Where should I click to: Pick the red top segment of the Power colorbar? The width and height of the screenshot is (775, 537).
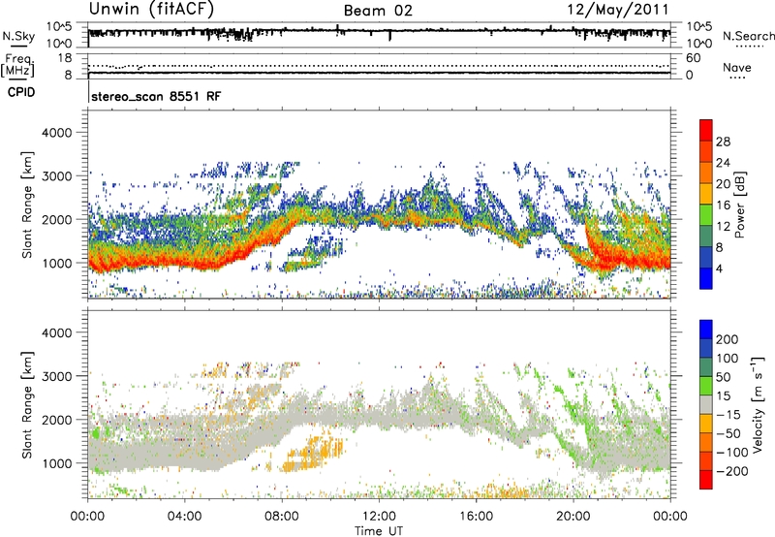pyautogui.click(x=706, y=131)
